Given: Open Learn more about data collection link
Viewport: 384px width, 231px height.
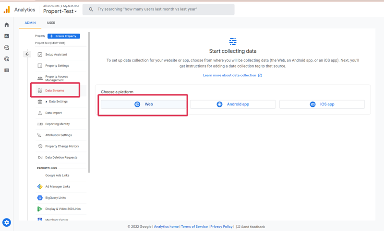Looking at the screenshot, I should [x=229, y=75].
